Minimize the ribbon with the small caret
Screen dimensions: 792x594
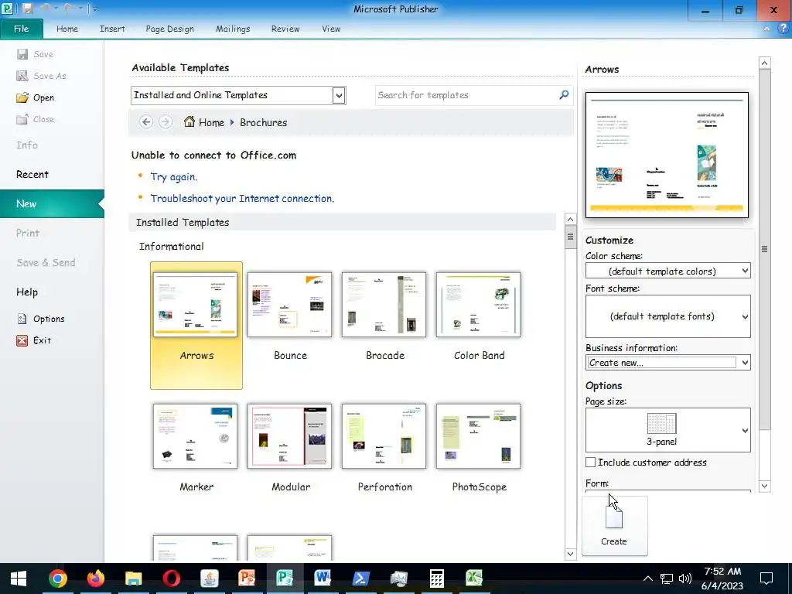click(x=766, y=29)
